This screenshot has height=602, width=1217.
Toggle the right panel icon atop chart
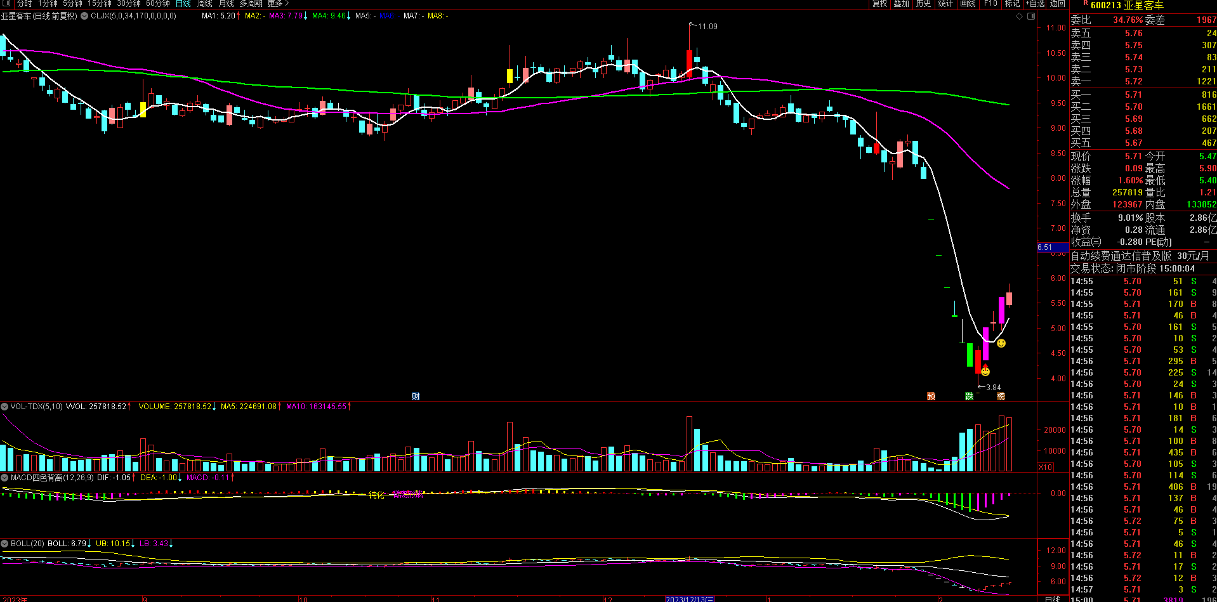tap(1030, 16)
